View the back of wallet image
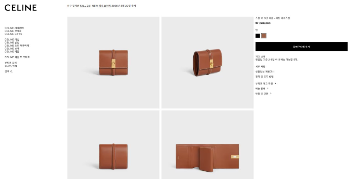 coord(114,145)
